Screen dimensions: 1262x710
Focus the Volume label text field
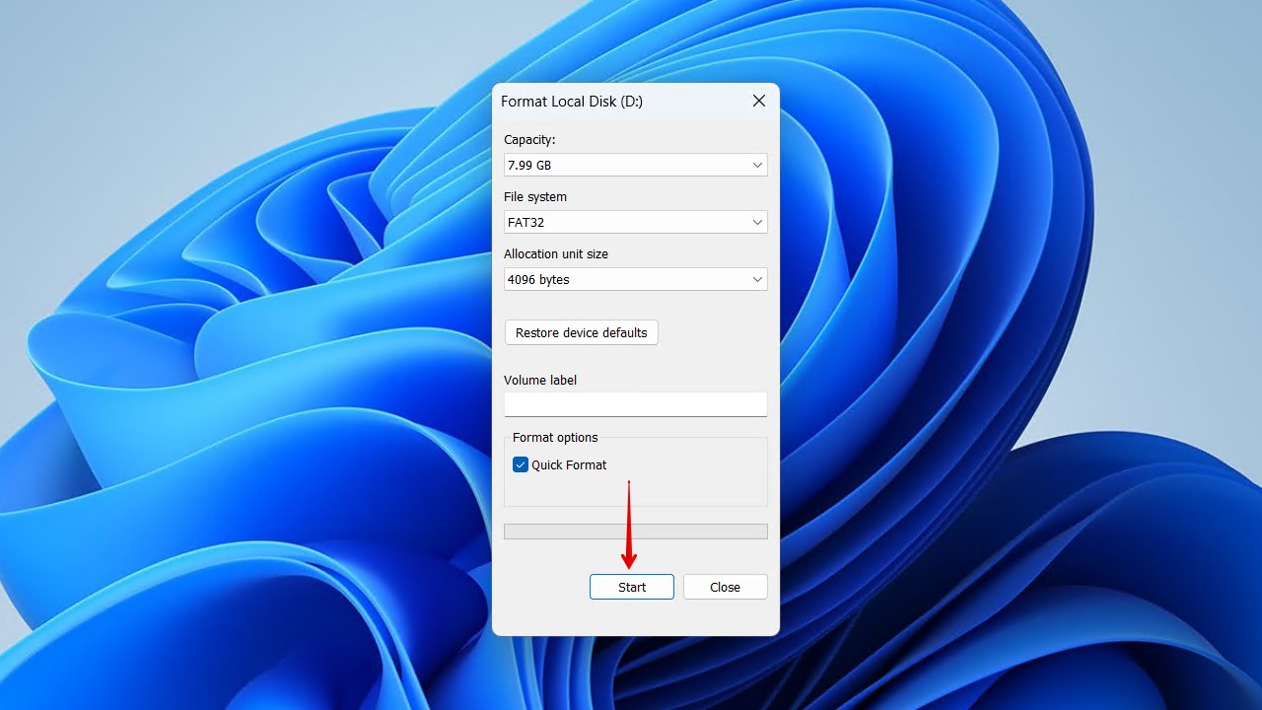[635, 404]
